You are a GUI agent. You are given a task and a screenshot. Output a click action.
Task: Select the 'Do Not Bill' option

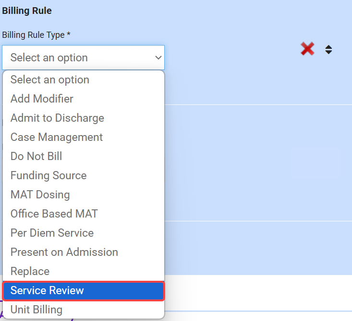tap(36, 156)
